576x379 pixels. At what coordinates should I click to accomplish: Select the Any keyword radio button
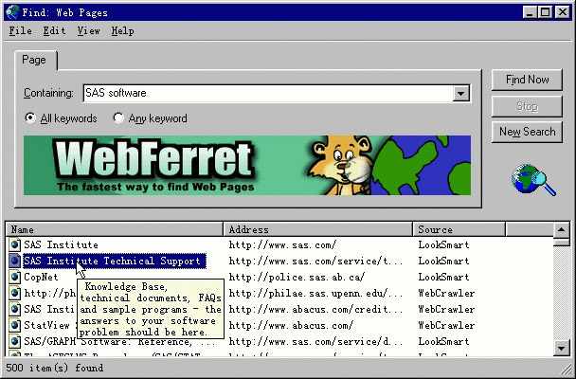(x=118, y=118)
